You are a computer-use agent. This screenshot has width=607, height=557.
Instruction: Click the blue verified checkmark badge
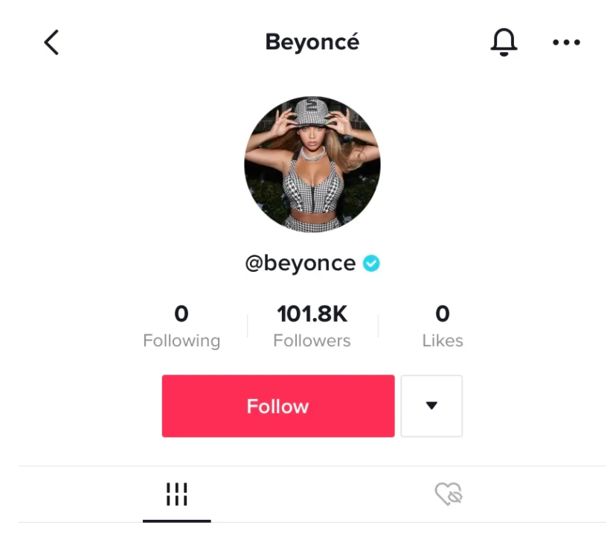pos(370,263)
